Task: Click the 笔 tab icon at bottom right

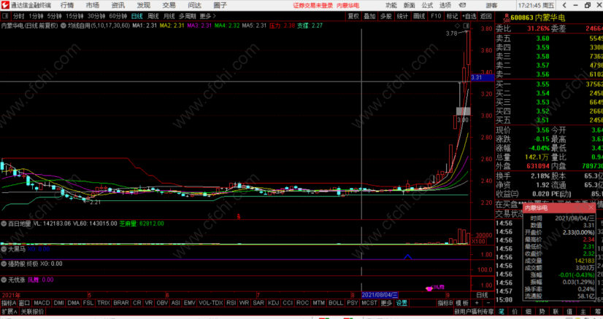Action: tap(502, 311)
